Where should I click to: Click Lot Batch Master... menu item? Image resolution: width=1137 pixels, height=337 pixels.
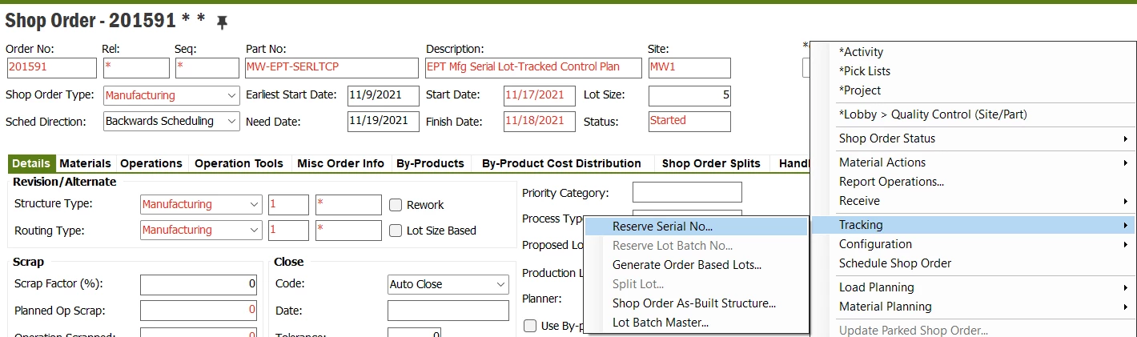[x=660, y=323]
